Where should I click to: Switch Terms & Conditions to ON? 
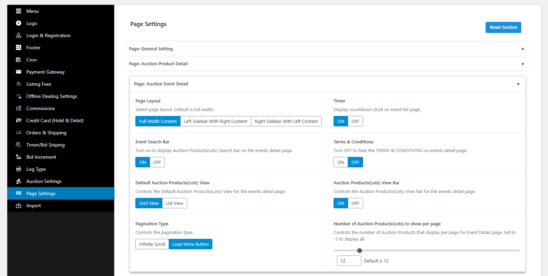(x=341, y=162)
